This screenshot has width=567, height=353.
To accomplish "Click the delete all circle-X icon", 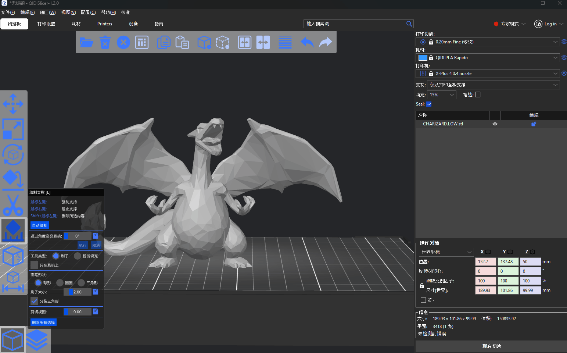I will click(x=123, y=42).
